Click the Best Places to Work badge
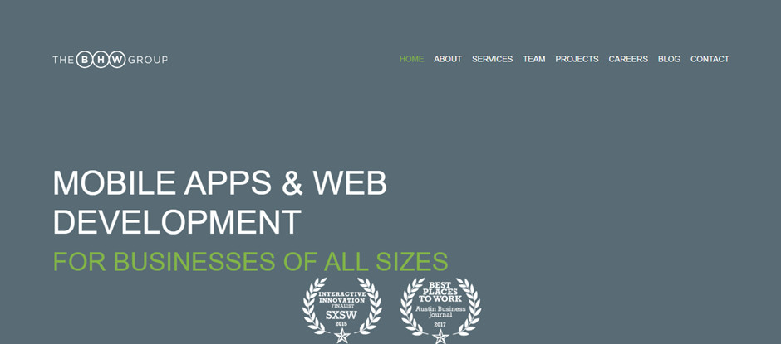The height and width of the screenshot is (344, 781). (x=440, y=308)
